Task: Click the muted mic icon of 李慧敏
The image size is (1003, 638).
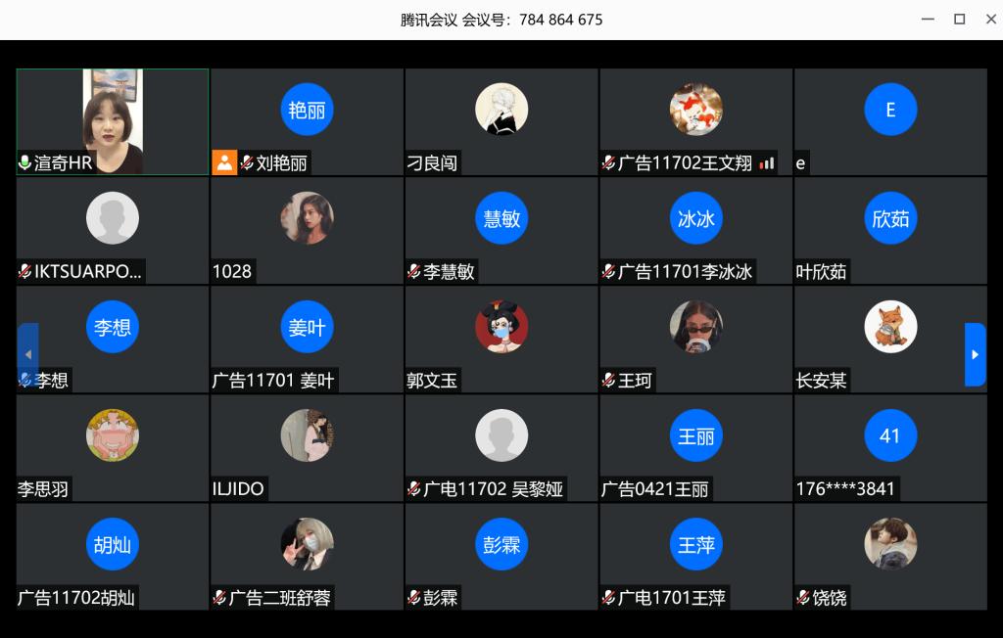Action: [414, 272]
